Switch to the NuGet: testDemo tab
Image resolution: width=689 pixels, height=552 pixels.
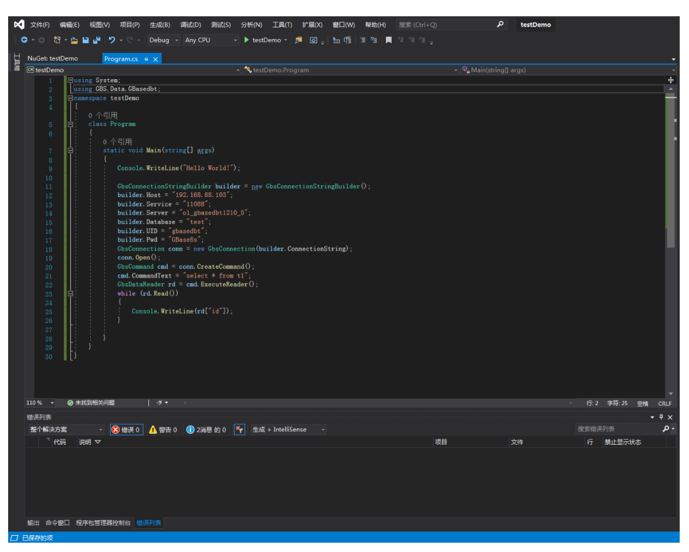(x=52, y=59)
